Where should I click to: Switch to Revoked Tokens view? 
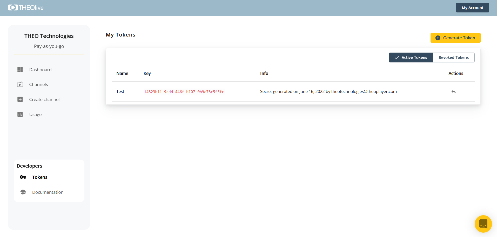(453, 58)
